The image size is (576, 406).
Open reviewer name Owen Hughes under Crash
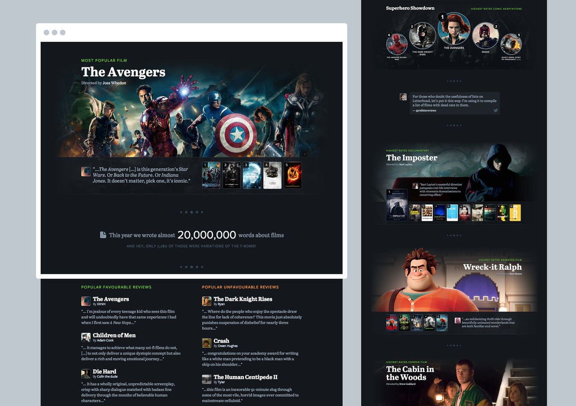228,346
